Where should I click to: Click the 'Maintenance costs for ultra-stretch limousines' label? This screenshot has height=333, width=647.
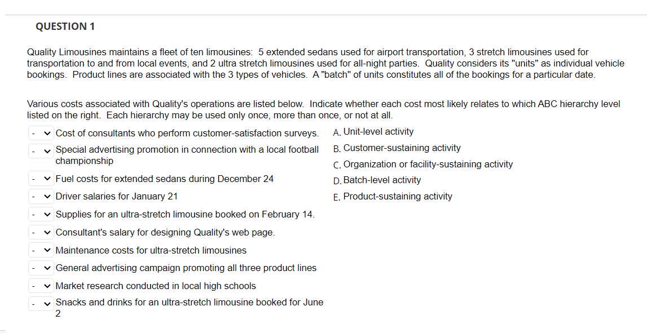[x=151, y=251]
